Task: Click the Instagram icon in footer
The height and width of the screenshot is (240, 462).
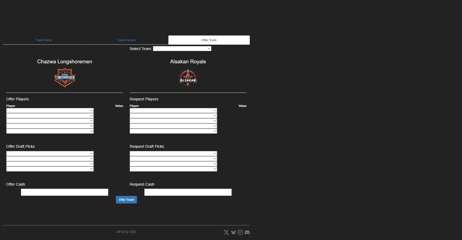Action: click(x=240, y=232)
